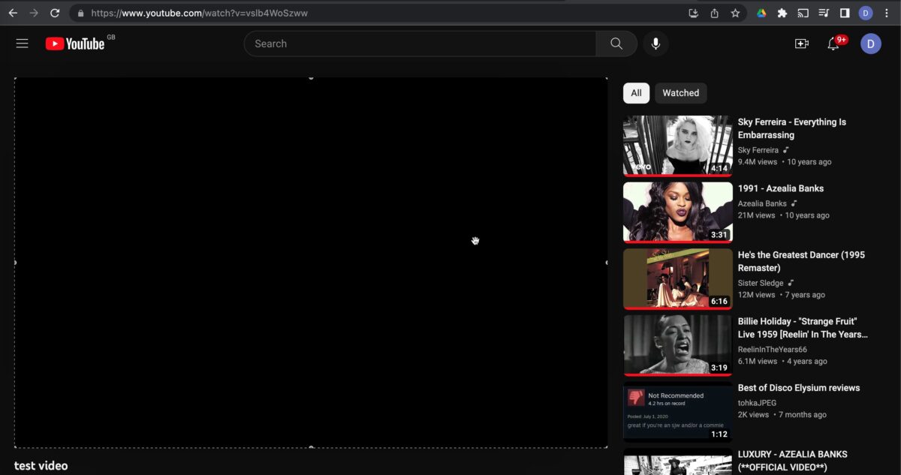This screenshot has width=901, height=475.
Task: Open Billie Holiday Strange Fruit thumbnail
Action: (678, 345)
